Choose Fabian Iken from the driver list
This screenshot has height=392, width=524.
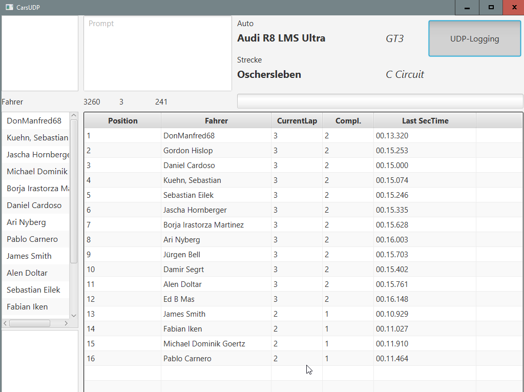click(27, 307)
